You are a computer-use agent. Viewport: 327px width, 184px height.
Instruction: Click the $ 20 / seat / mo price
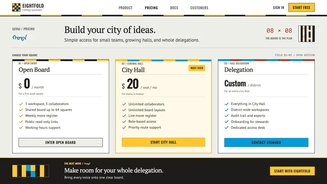(x=139, y=84)
